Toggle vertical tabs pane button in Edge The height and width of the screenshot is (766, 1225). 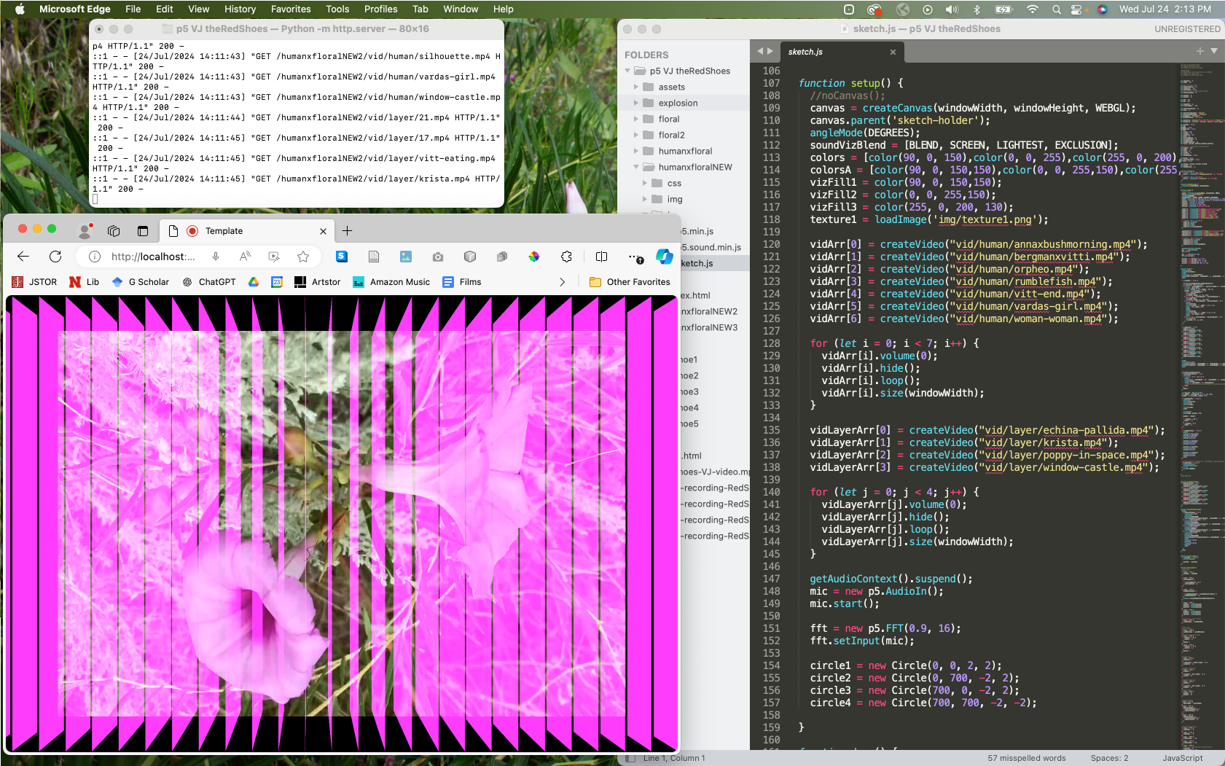coord(143,231)
